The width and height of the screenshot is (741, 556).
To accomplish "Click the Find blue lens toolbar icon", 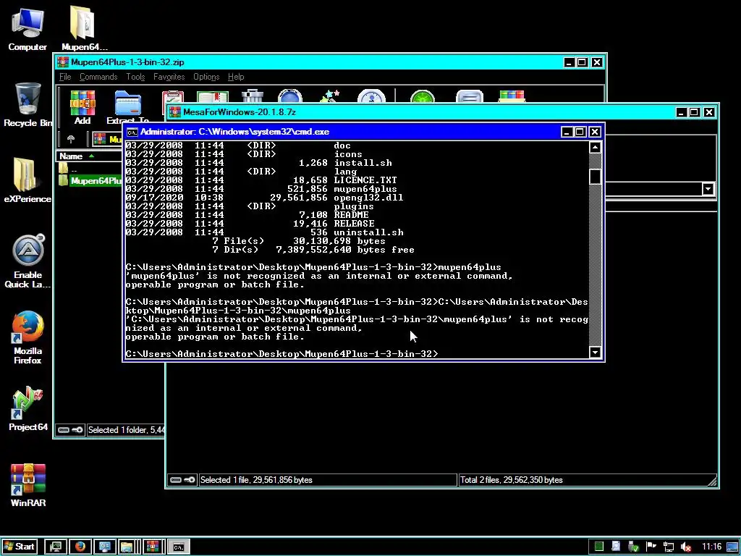I will coord(289,96).
